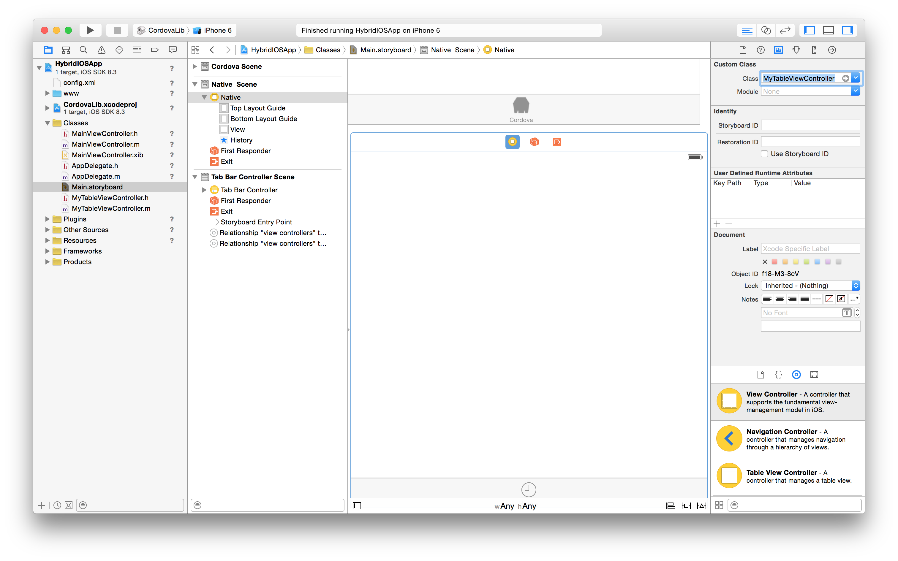Expand the Cordova Scene disclosure triangle

tap(195, 66)
